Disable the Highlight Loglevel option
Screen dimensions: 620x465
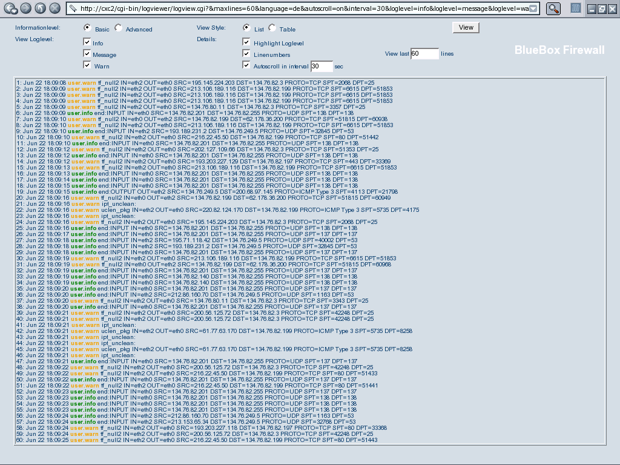pos(246,42)
